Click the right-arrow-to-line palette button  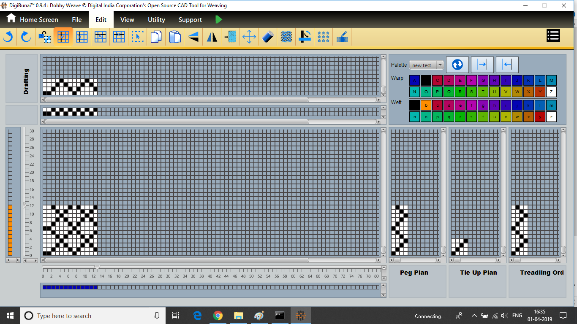pos(482,65)
